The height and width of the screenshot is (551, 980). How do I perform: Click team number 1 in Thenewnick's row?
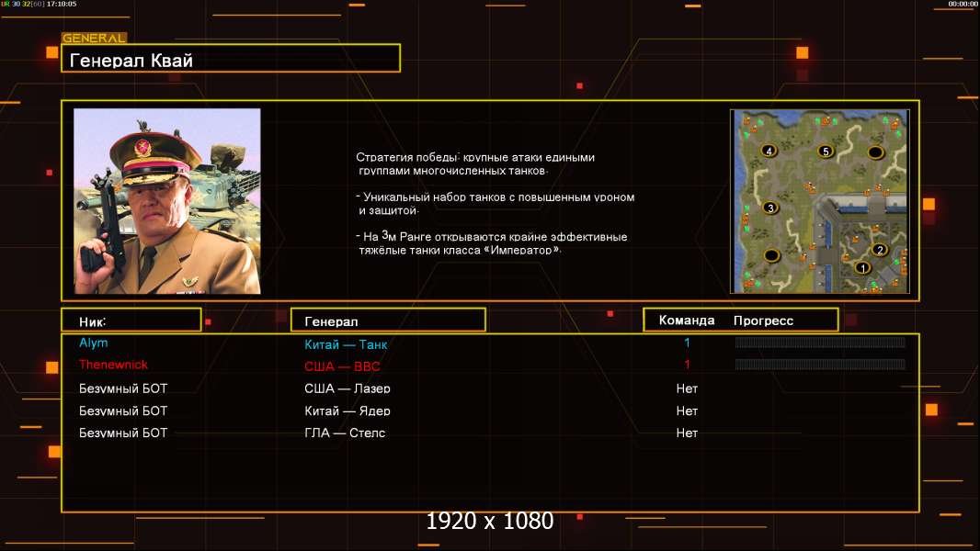tap(687, 364)
